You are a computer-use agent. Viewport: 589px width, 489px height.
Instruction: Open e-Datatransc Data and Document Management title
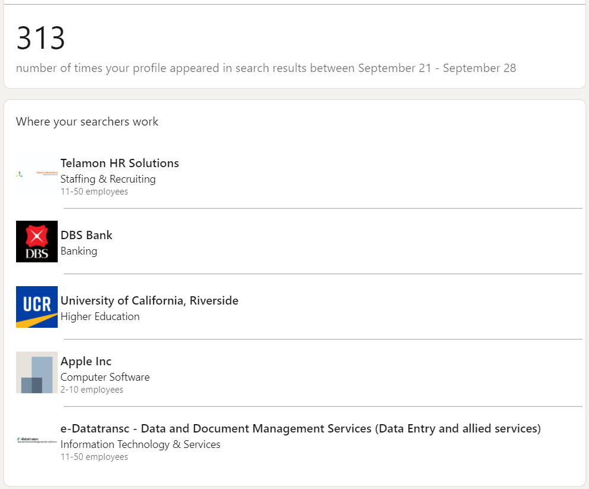300,428
